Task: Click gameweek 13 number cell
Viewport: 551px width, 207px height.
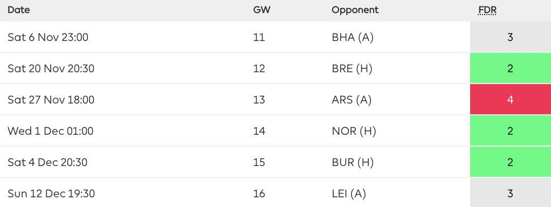Action: [259, 100]
